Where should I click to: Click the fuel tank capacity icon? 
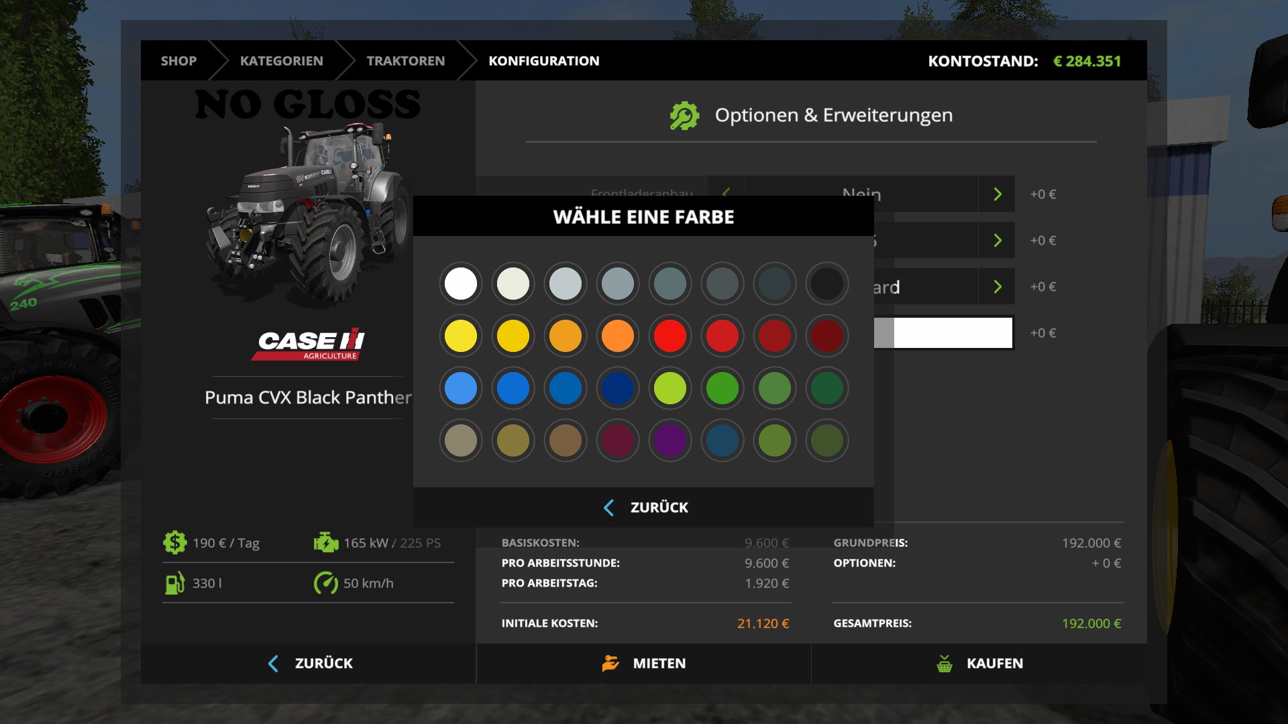click(x=174, y=583)
